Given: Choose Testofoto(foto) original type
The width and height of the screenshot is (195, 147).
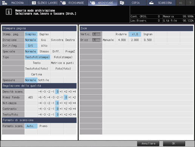Looking at the screenshot, I should pyautogui.click(x=37, y=69).
